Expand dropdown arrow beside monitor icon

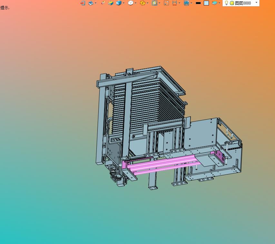click(192, 3)
